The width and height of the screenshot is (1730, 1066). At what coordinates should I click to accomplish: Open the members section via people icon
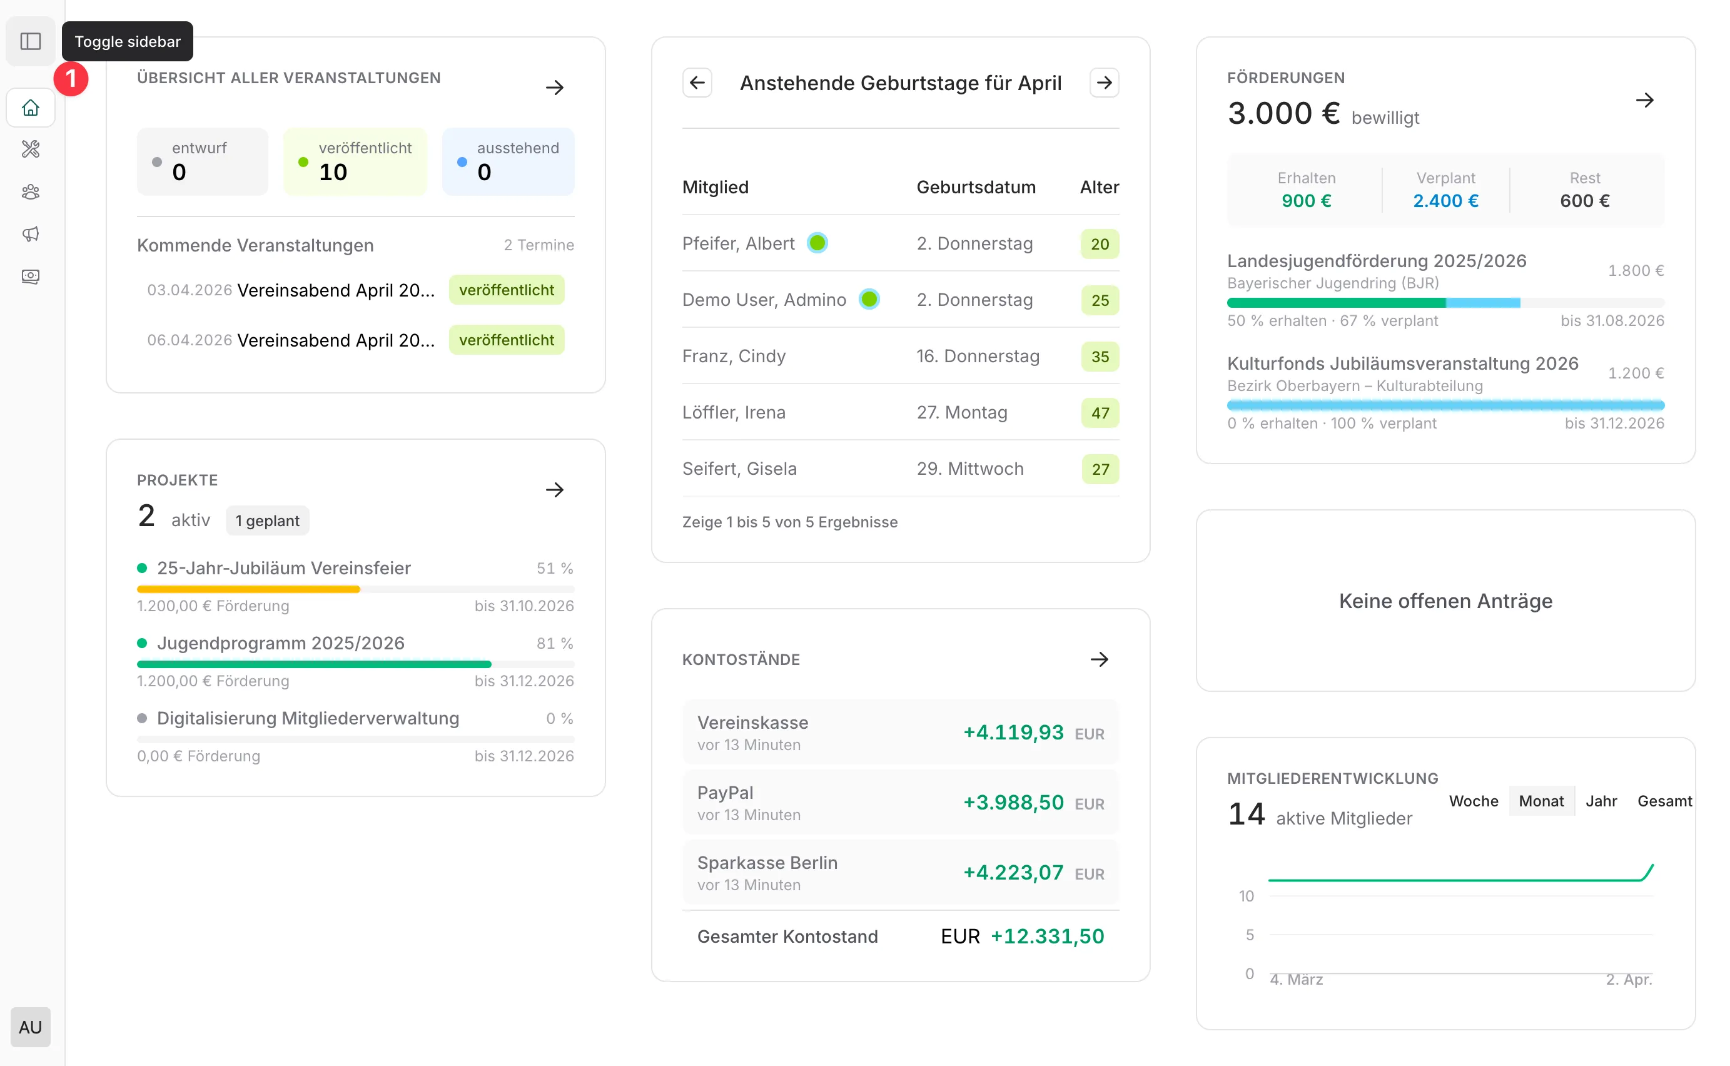coord(30,192)
